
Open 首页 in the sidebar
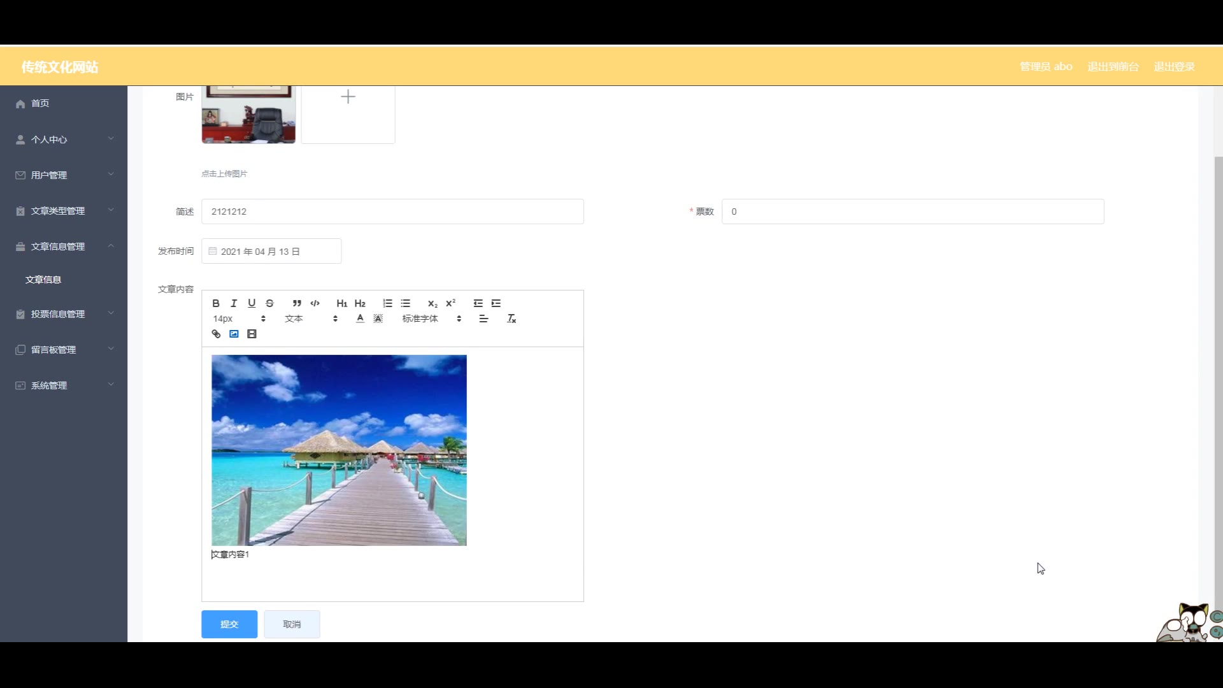[40, 103]
